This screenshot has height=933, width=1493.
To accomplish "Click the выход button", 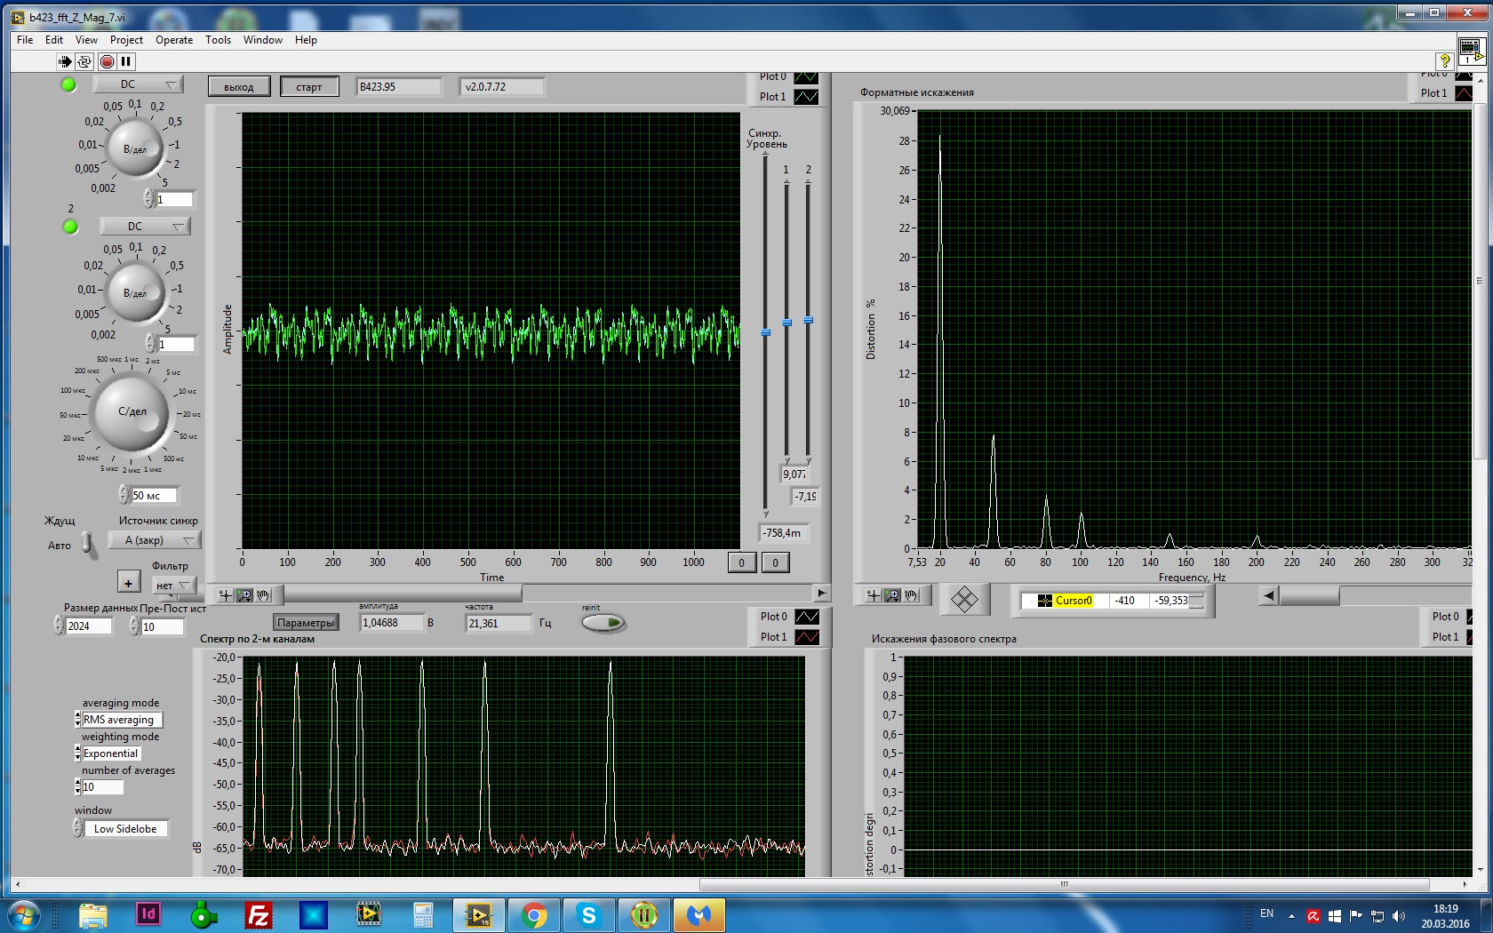I will 239,87.
